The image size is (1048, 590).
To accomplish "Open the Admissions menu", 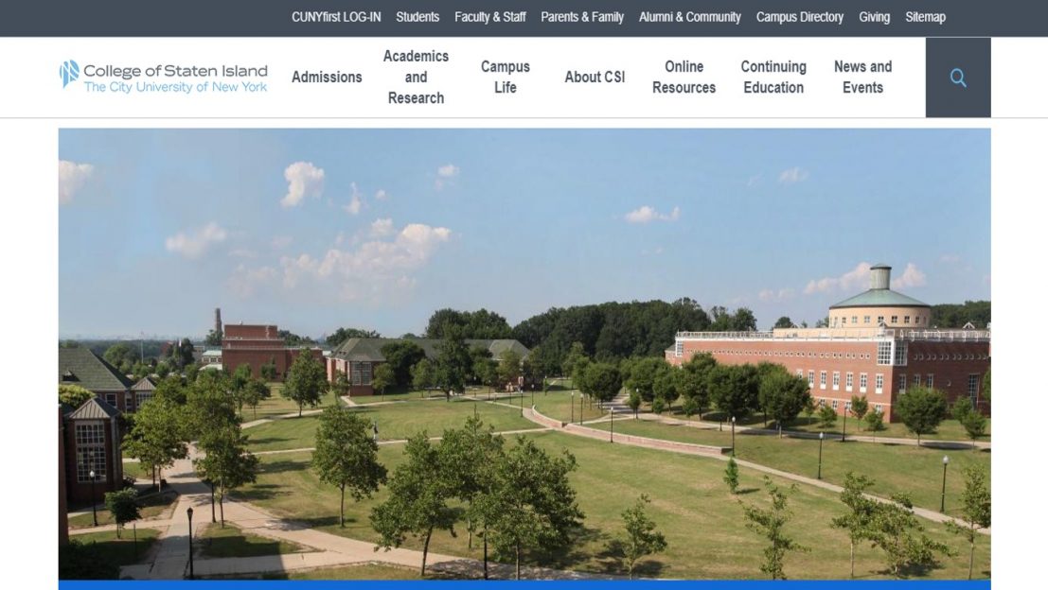I will click(327, 78).
